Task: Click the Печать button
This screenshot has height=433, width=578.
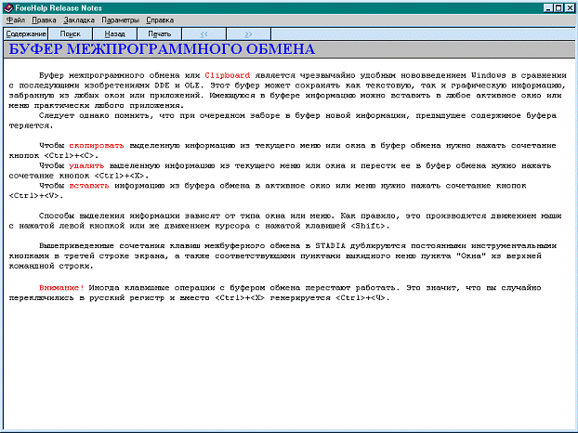Action: (x=159, y=33)
